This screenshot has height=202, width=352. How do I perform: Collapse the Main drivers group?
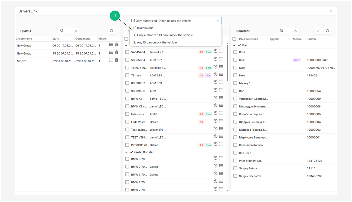point(234,45)
